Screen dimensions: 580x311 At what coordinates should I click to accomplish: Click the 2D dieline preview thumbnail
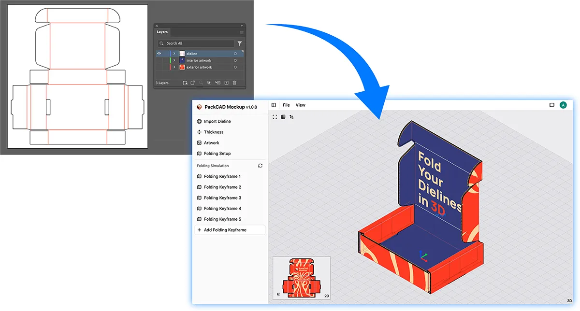(x=301, y=278)
